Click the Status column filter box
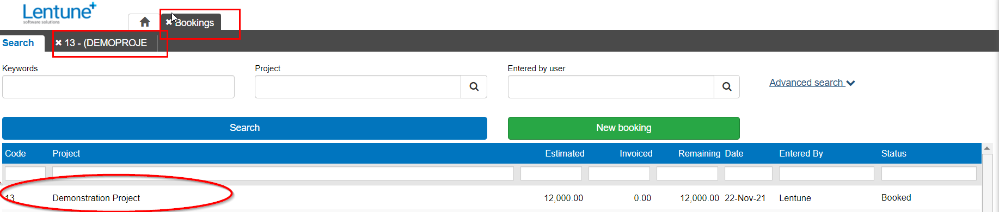This screenshot has height=212, width=999. [929, 173]
